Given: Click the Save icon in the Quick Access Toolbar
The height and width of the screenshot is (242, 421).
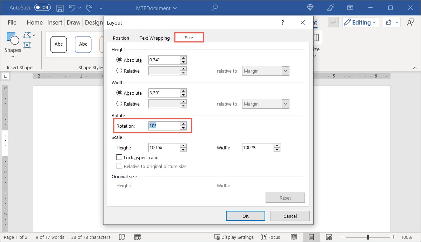Looking at the screenshot, I should pyautogui.click(x=60, y=8).
